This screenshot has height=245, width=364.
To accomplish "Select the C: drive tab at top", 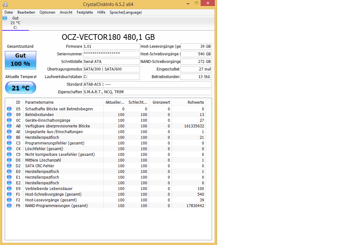I will point(15,23).
